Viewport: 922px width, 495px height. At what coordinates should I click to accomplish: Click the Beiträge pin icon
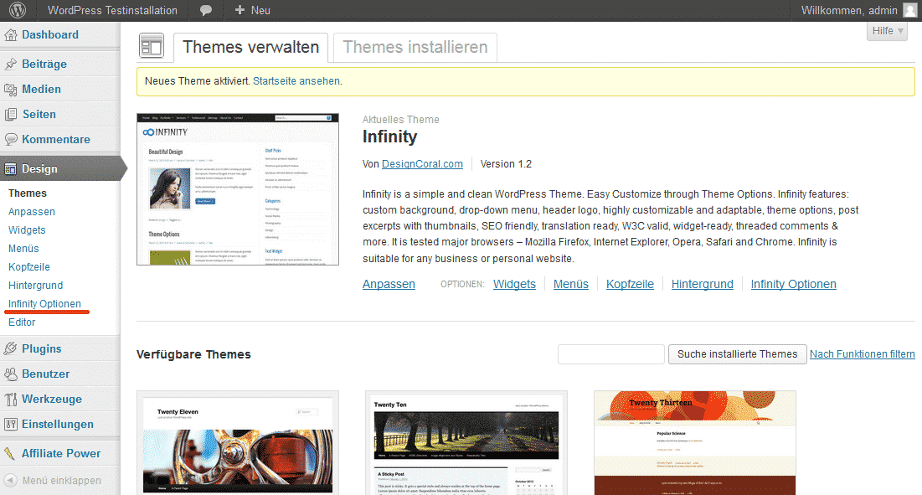pos(11,64)
